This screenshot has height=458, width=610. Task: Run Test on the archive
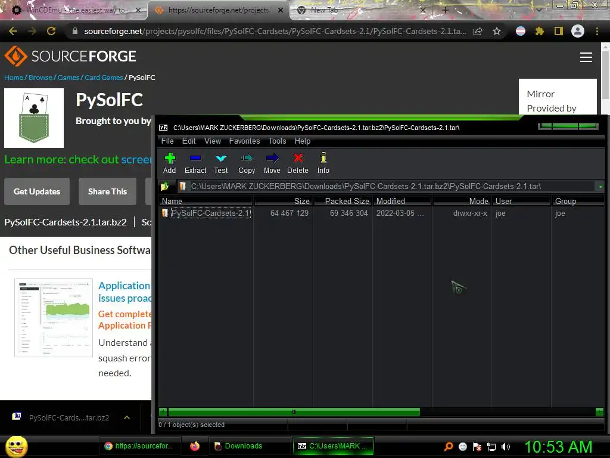click(220, 163)
